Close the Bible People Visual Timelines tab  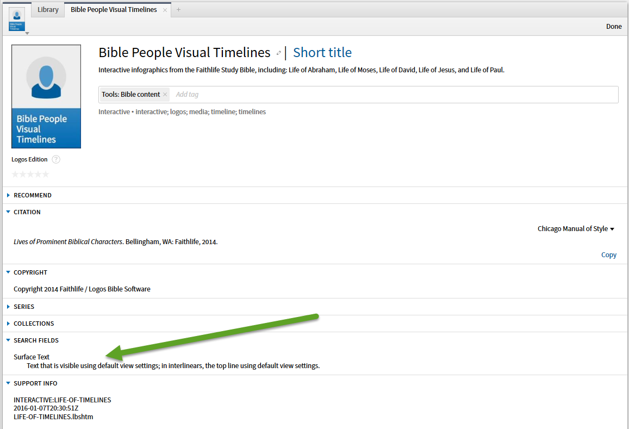point(165,10)
